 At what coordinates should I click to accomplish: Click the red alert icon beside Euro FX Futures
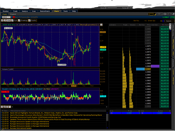(x=14, y=17)
